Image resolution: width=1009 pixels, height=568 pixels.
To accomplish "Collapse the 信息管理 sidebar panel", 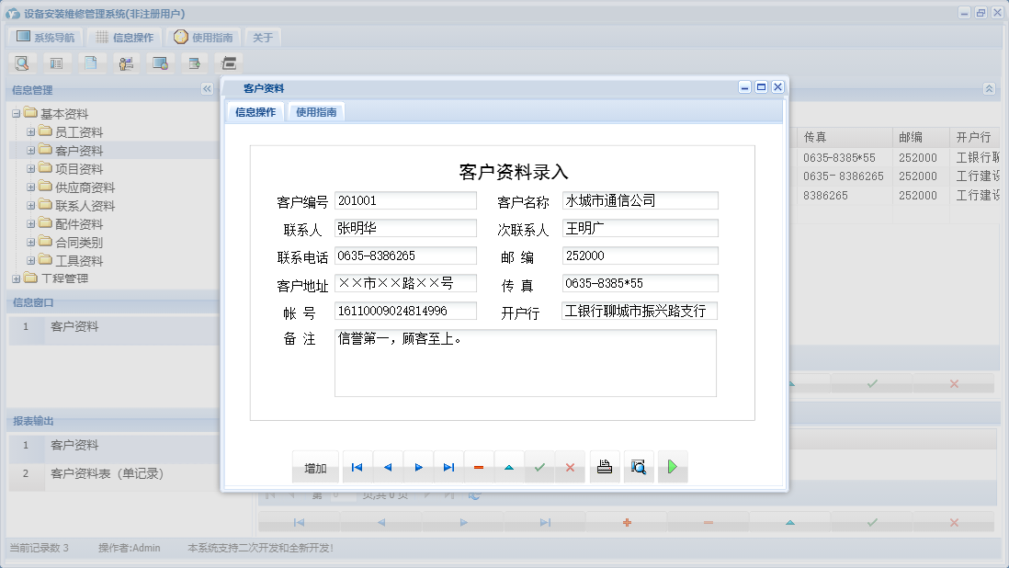I will [207, 89].
